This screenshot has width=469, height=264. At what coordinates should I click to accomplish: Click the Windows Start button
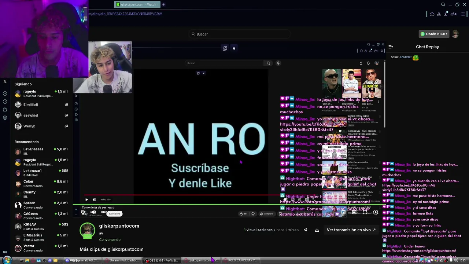7,260
